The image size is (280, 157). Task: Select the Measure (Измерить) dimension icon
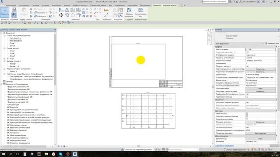(106, 10)
